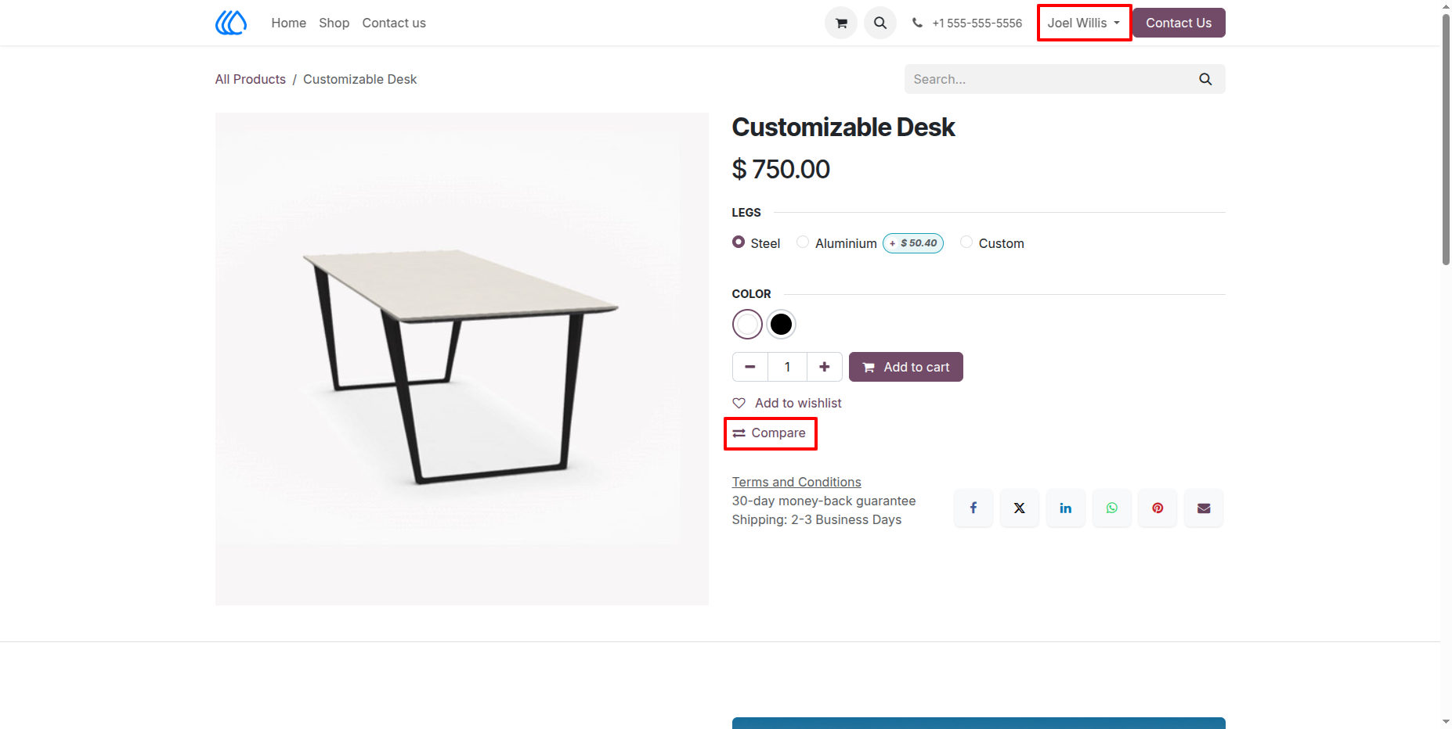This screenshot has height=729, width=1452.
Task: Share product on LinkedIn
Action: pyautogui.click(x=1066, y=508)
